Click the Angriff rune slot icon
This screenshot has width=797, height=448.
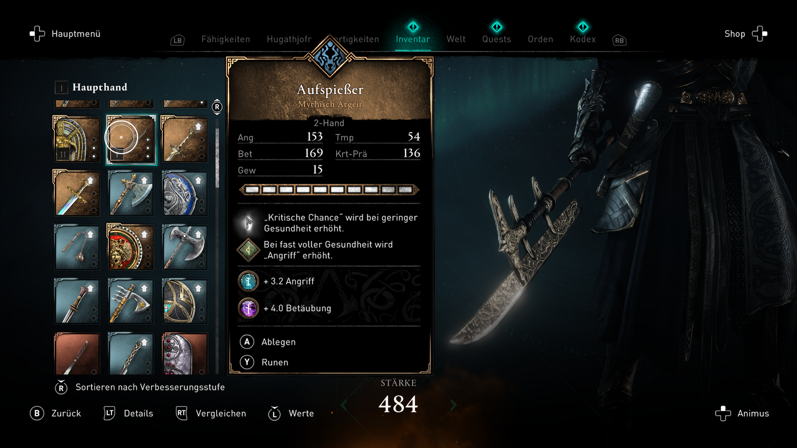[248, 281]
